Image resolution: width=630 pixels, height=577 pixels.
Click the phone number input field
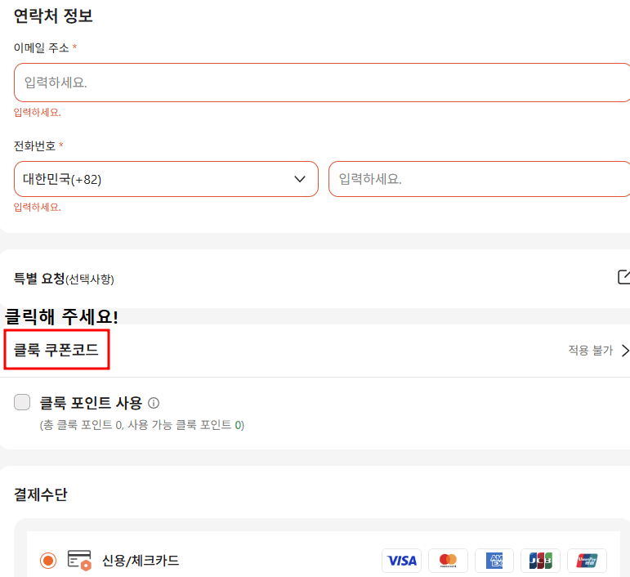tap(480, 179)
